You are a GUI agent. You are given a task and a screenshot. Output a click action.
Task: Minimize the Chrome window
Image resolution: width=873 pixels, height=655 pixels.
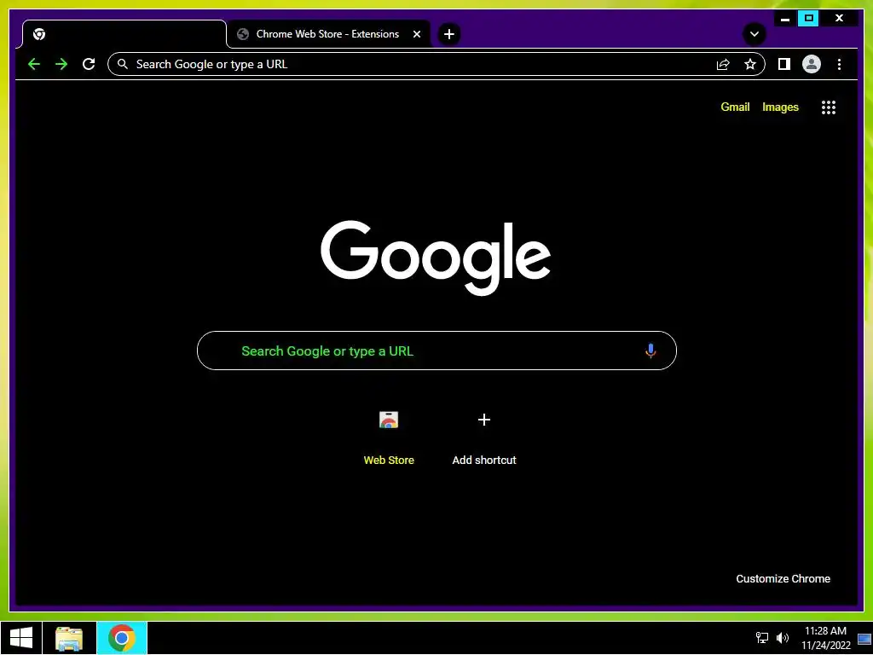pos(785,19)
